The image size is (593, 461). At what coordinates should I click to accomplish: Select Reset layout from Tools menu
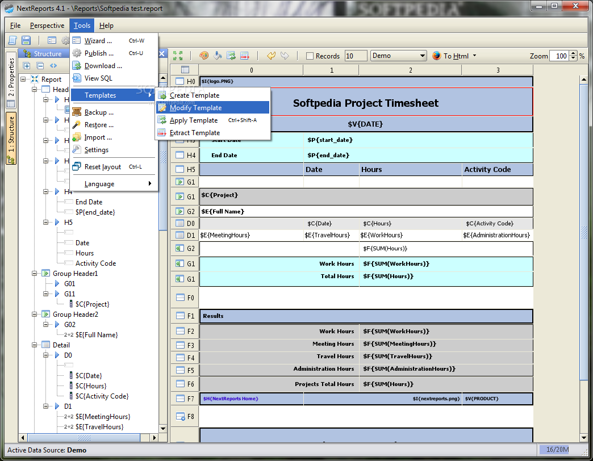point(114,167)
